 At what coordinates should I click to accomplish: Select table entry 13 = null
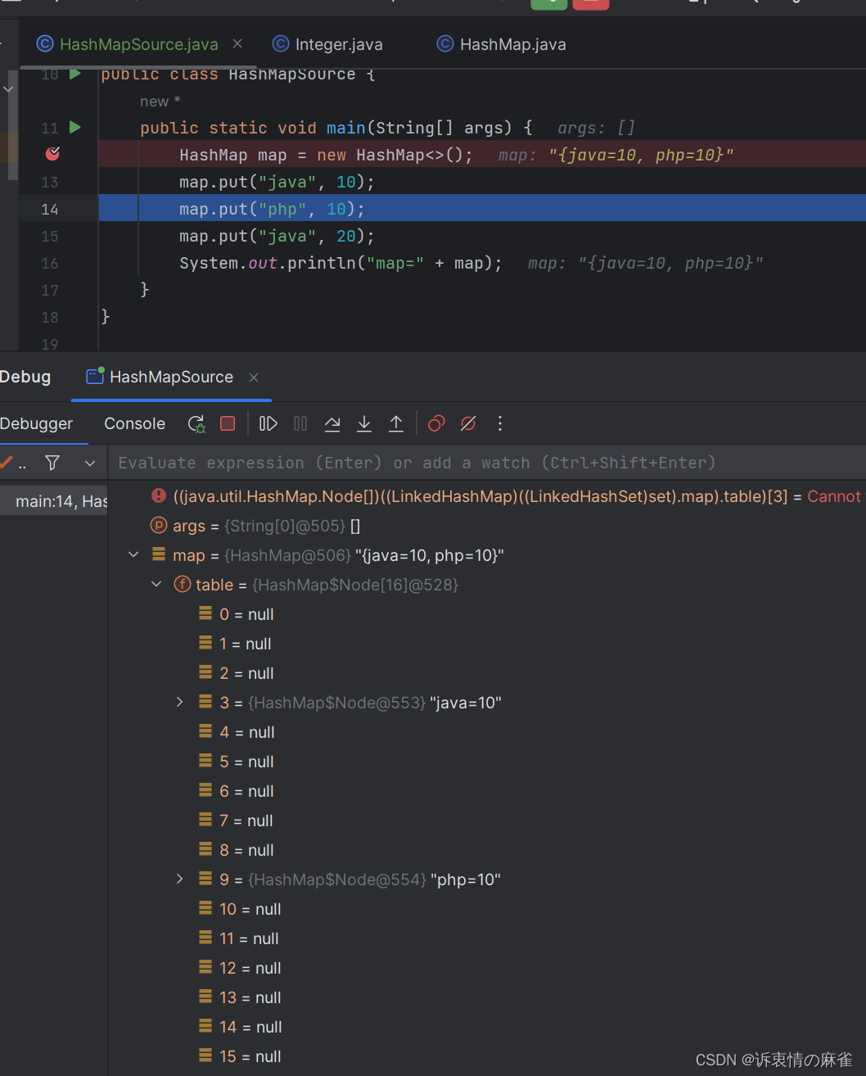[x=487, y=997]
